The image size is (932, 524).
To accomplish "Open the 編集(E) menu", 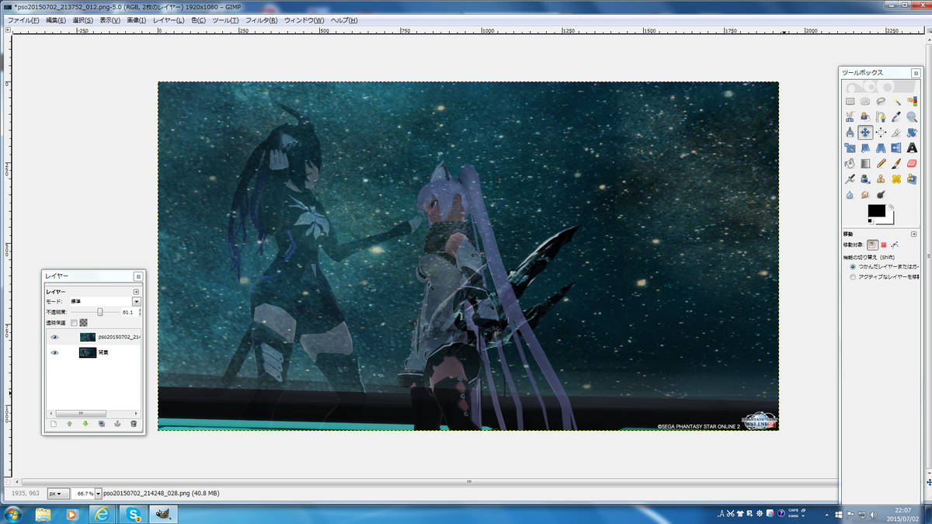I will (56, 19).
